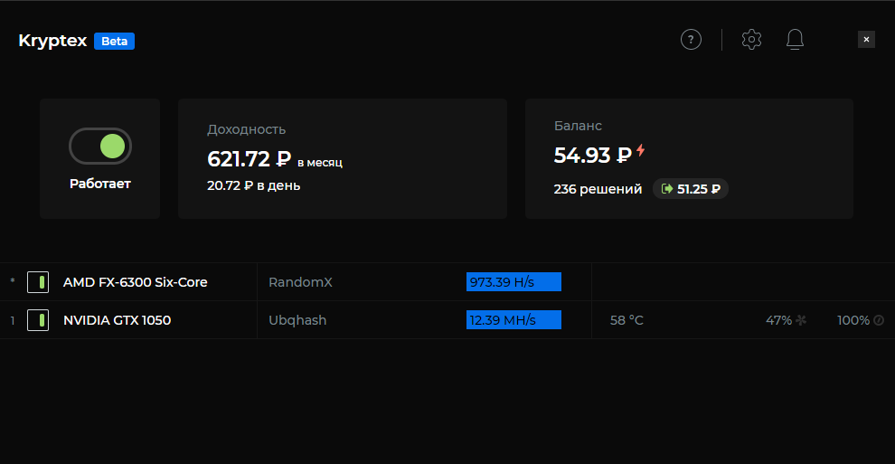This screenshot has width=895, height=464.
Task: Click the power gauge icon next to 100%
Action: click(x=879, y=320)
